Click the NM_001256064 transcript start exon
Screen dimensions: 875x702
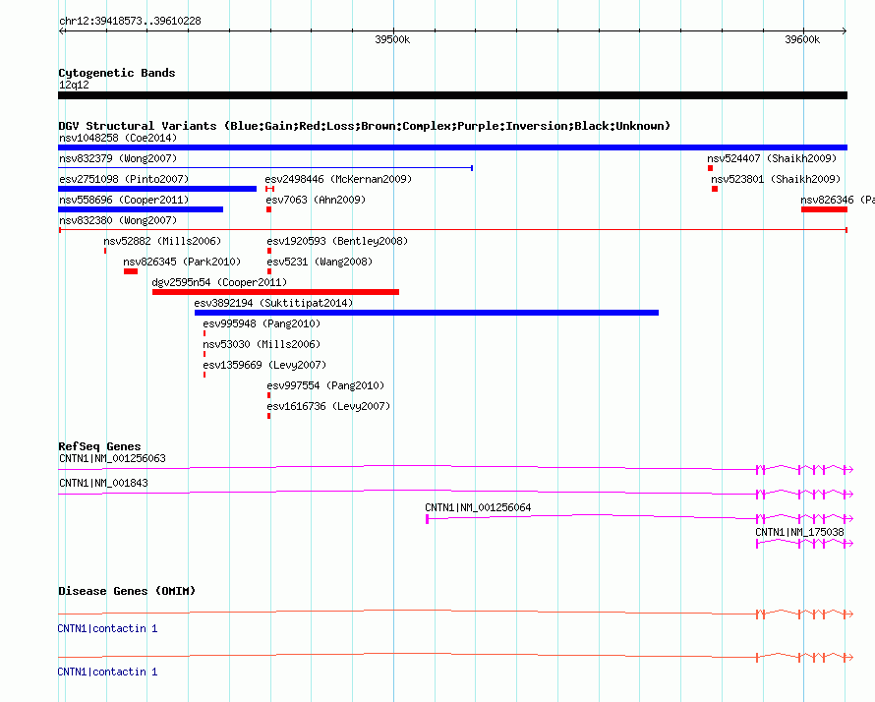[428, 519]
